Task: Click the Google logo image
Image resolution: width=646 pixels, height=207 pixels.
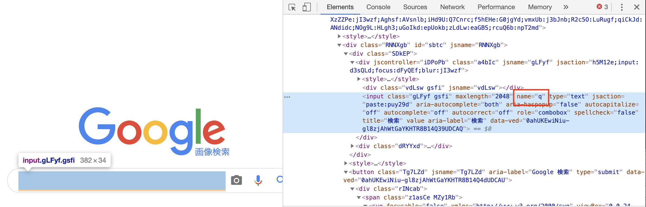Action: [x=152, y=131]
